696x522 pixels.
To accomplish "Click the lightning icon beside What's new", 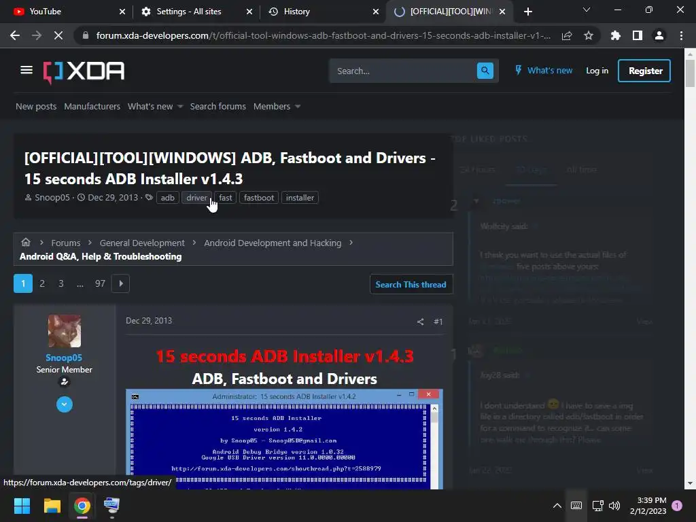I will (x=518, y=70).
